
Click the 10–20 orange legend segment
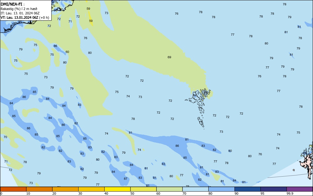click(39, 189)
